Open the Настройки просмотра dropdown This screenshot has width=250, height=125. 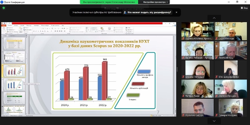click(x=155, y=2)
